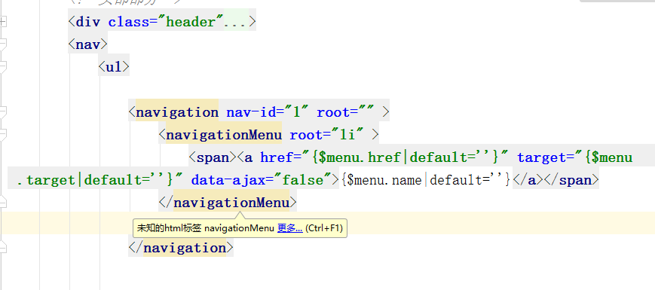Screen dimensions: 655x290
Task: Collapse the opening navigation tag fold marker
Action: 3,112
